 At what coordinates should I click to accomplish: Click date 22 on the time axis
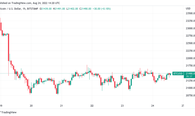pos(92,106)
